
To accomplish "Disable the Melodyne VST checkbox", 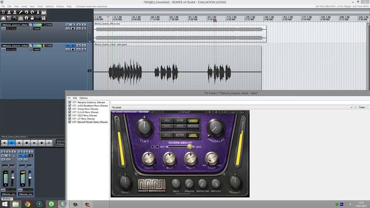I will pos(69,102).
